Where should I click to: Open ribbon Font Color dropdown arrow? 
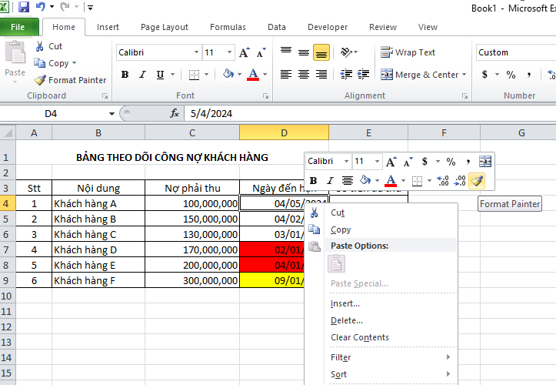click(x=265, y=75)
